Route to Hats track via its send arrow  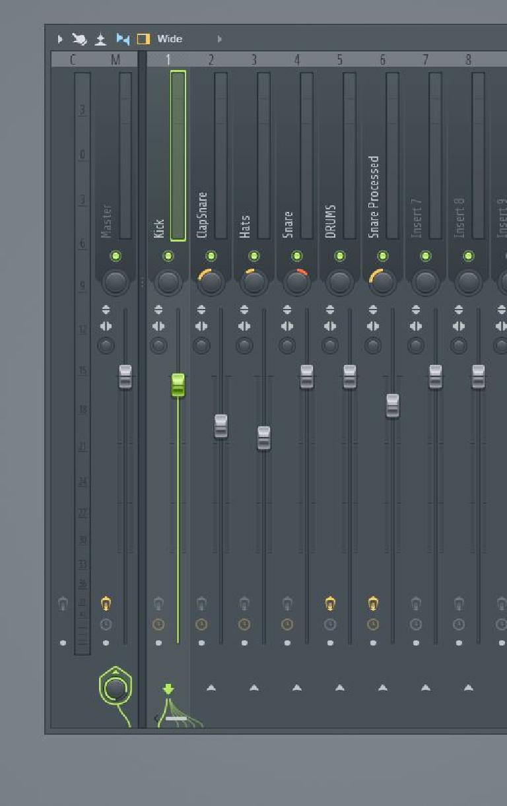pyautogui.click(x=254, y=688)
